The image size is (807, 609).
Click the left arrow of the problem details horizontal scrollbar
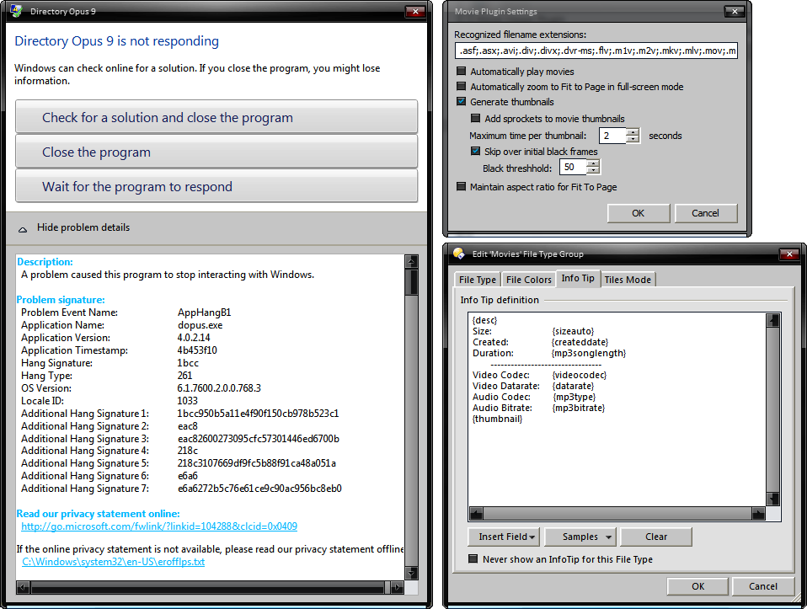point(23,587)
